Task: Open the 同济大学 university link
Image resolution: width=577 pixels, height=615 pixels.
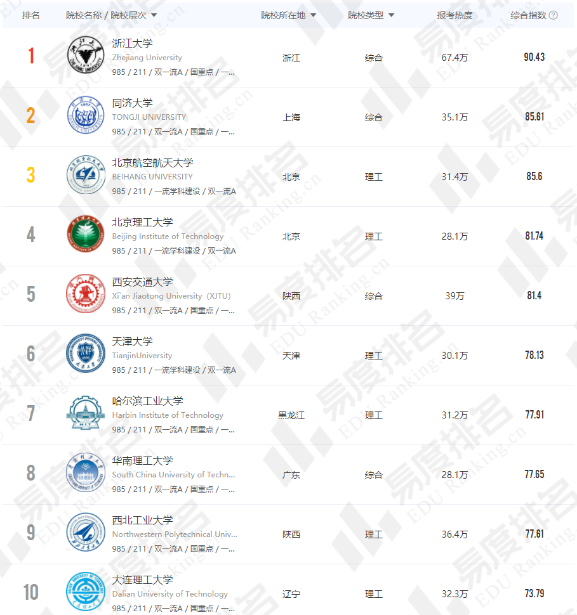Action: point(132,103)
